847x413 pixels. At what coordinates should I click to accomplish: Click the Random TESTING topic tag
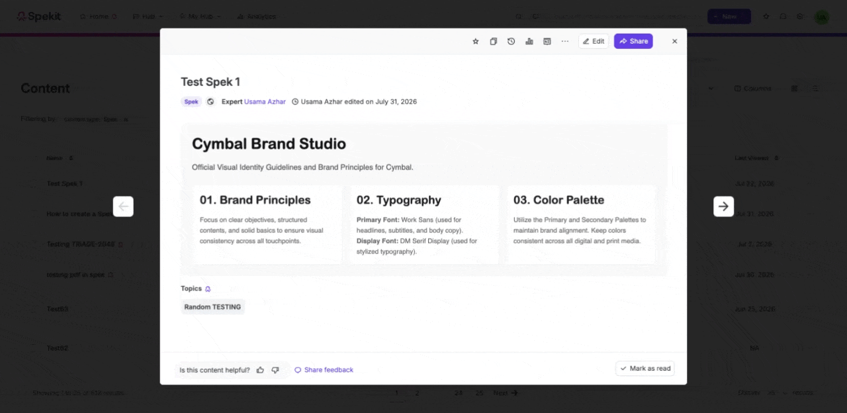point(212,307)
